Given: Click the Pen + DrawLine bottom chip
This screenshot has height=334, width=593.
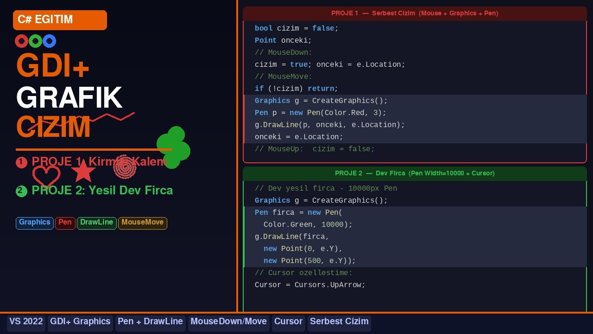Looking at the screenshot, I should [x=150, y=322].
